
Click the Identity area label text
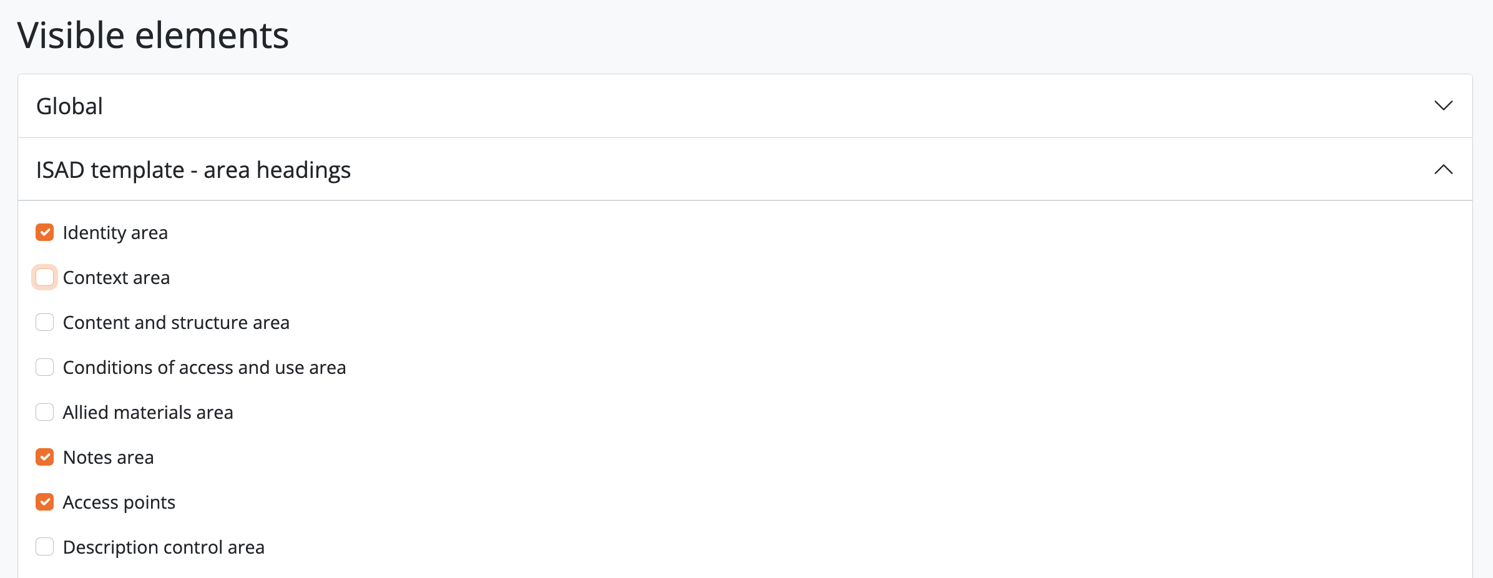tap(115, 233)
